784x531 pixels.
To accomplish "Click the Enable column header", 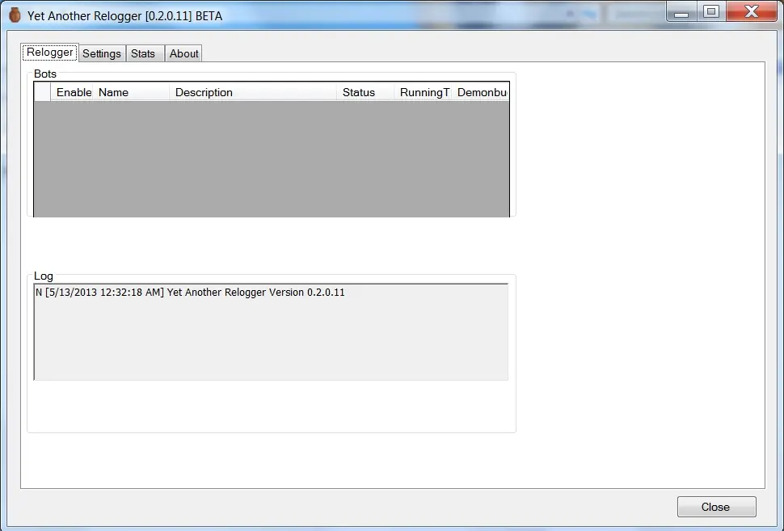I will click(74, 92).
